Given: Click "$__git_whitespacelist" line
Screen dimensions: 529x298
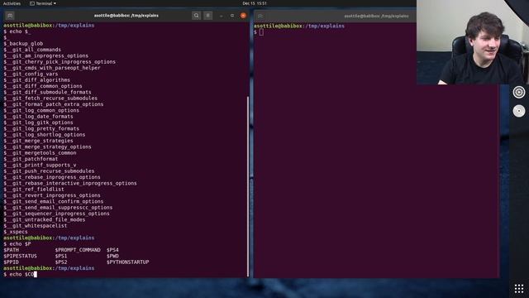Looking at the screenshot, I should (35, 226).
